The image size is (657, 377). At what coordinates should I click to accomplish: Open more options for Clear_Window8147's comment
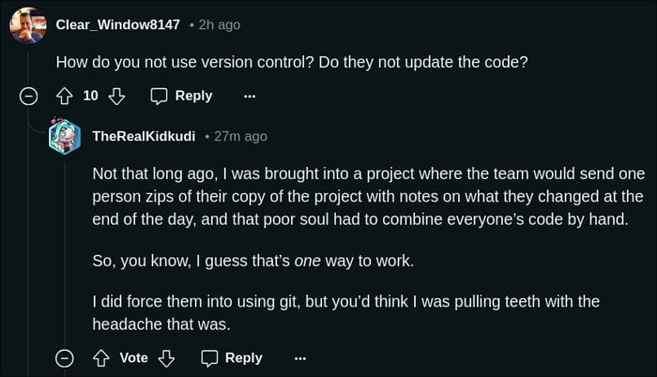click(x=250, y=96)
